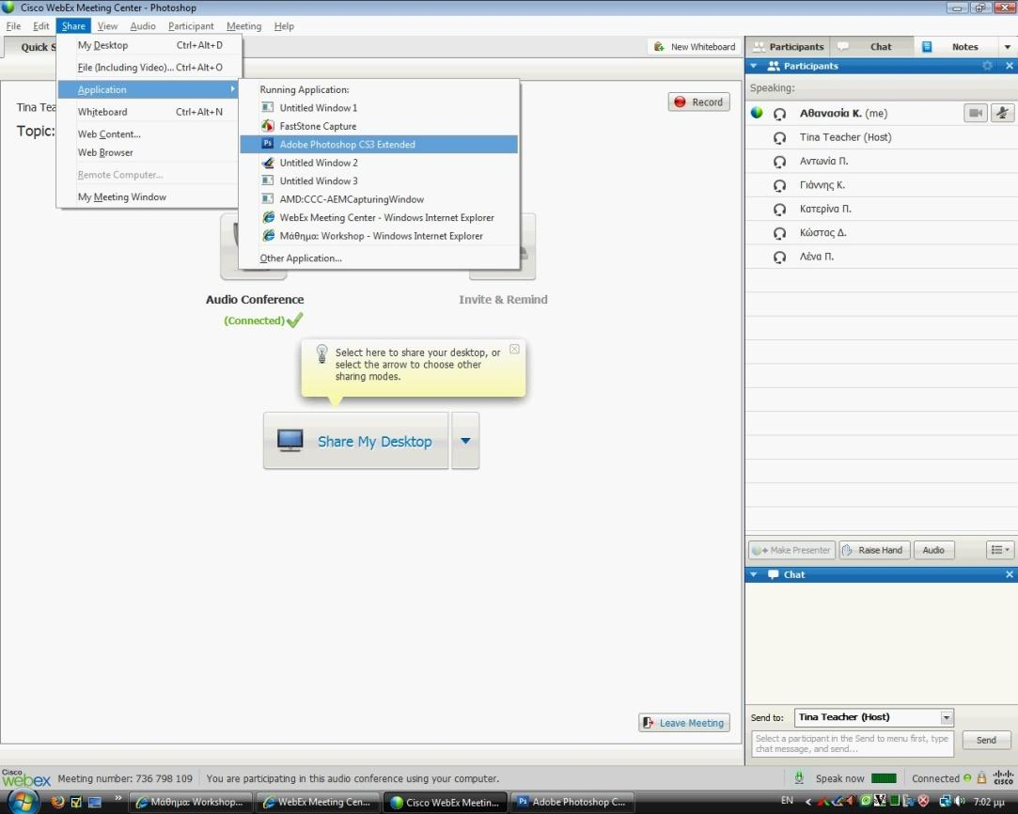Toggle microphone mute for Αθανασία Κ.
This screenshot has width=1018, height=814.
click(x=1002, y=113)
